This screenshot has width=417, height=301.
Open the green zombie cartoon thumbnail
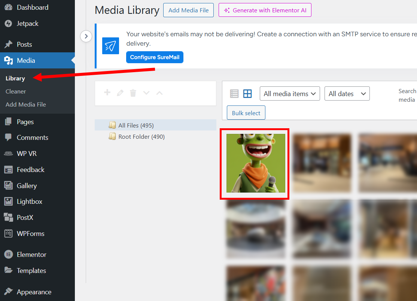(x=256, y=163)
